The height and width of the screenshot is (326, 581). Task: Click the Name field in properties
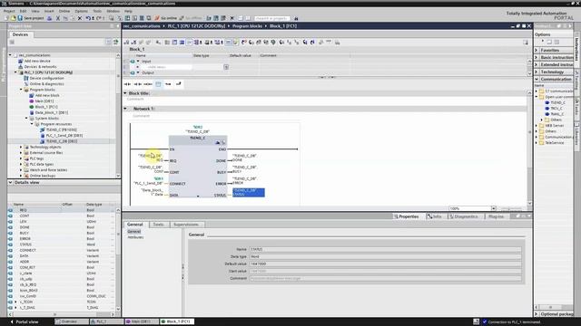tap(385, 250)
